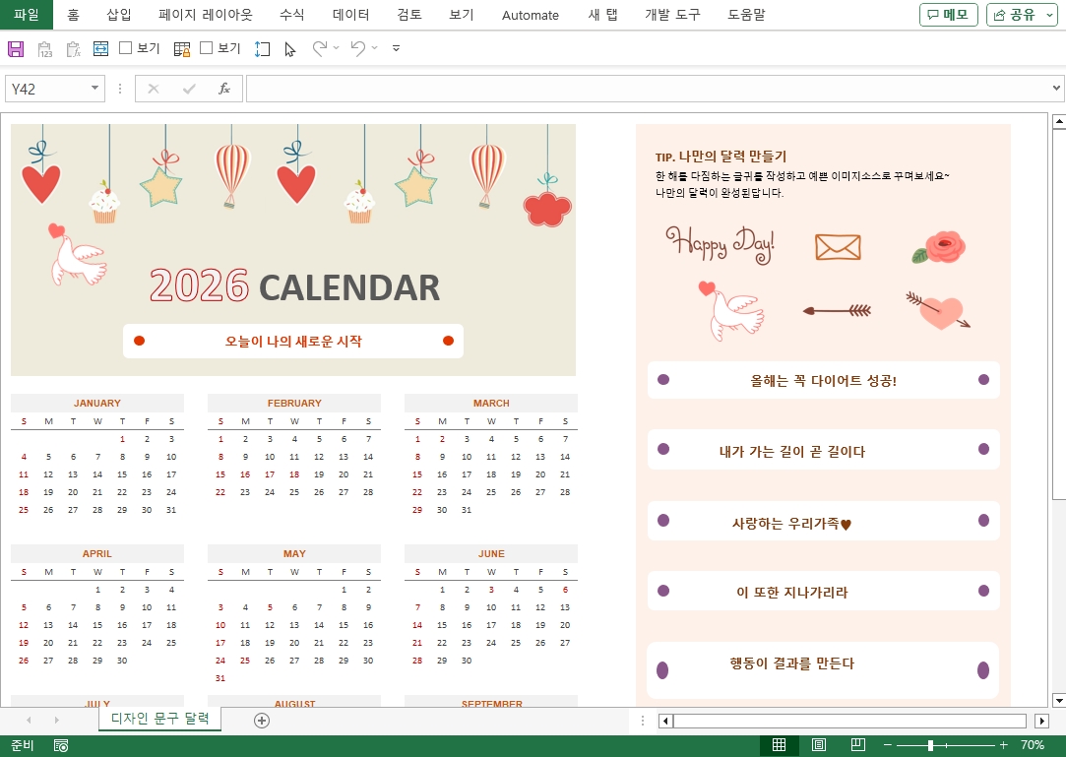Toggle the second 보기 checkbox

click(207, 48)
